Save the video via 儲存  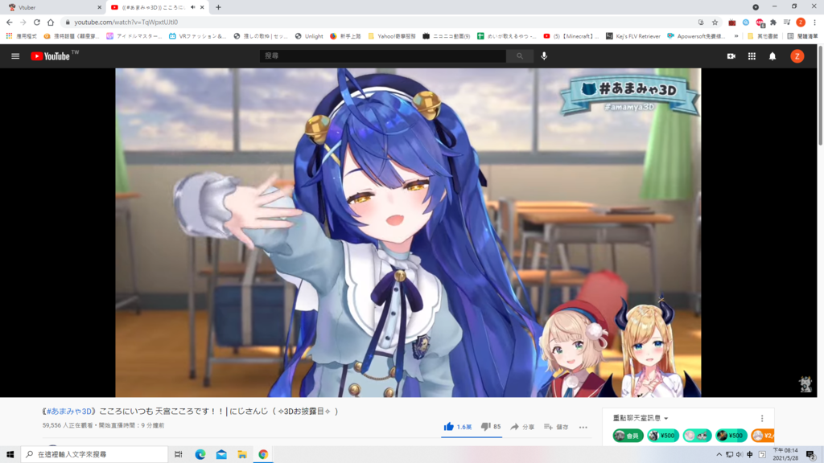coord(556,427)
